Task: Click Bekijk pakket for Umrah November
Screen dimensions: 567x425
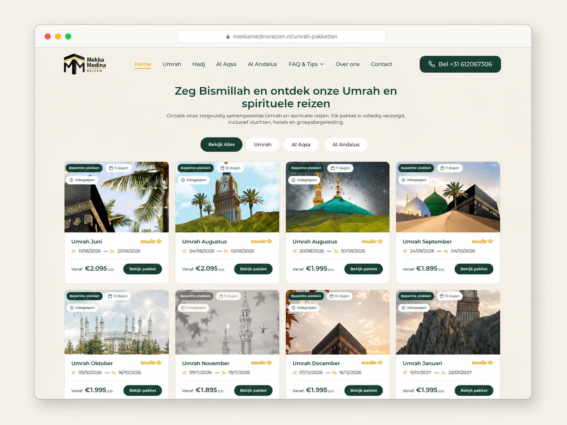Action: tap(253, 390)
